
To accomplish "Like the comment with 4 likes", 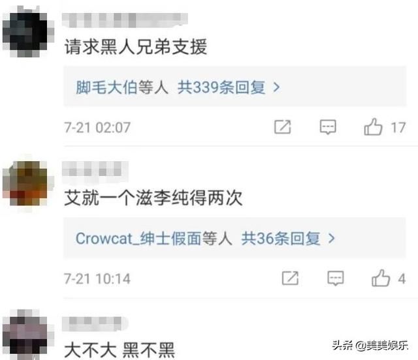I will point(381,278).
